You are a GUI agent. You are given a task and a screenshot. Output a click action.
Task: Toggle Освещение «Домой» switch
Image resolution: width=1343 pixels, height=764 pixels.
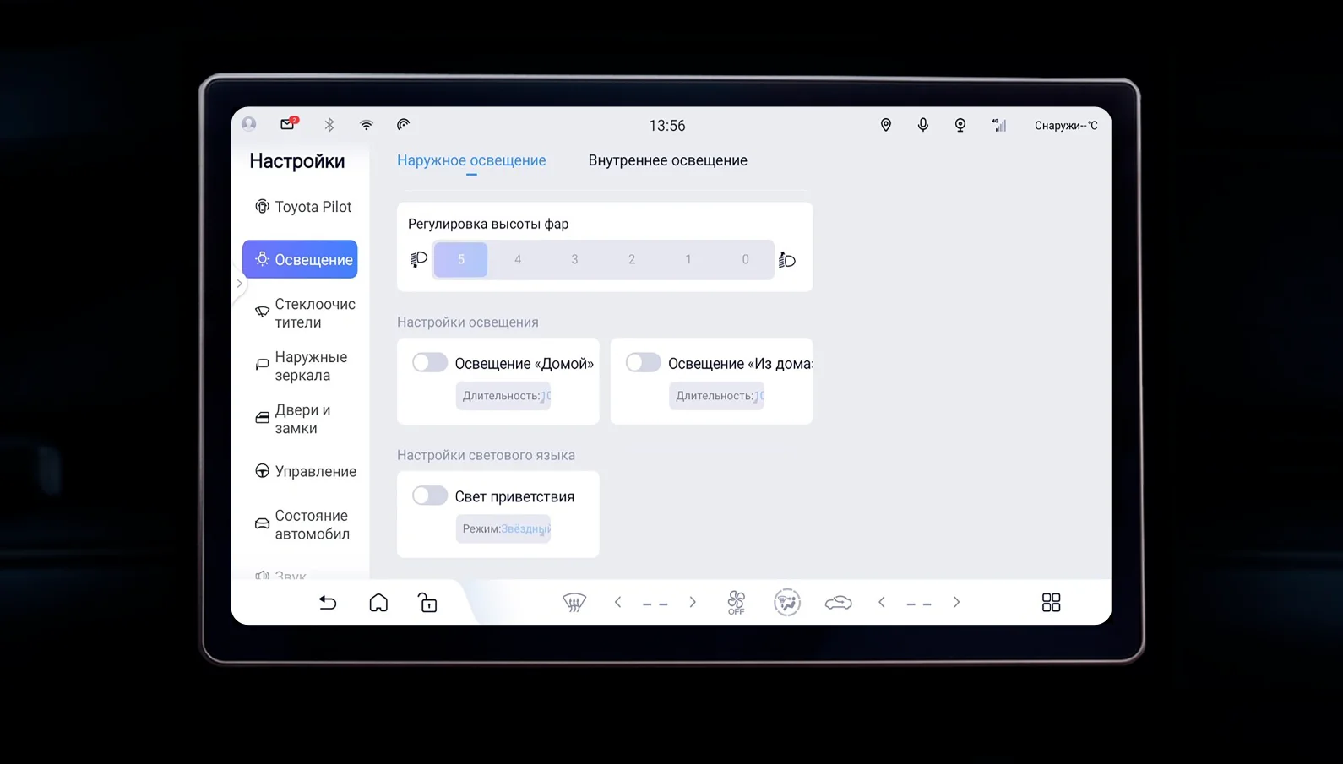[430, 363]
